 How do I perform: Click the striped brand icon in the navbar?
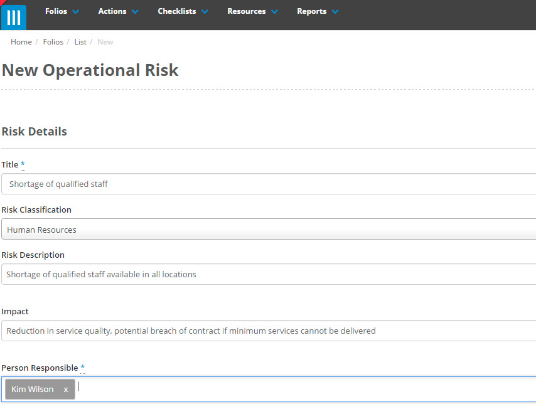point(13,15)
